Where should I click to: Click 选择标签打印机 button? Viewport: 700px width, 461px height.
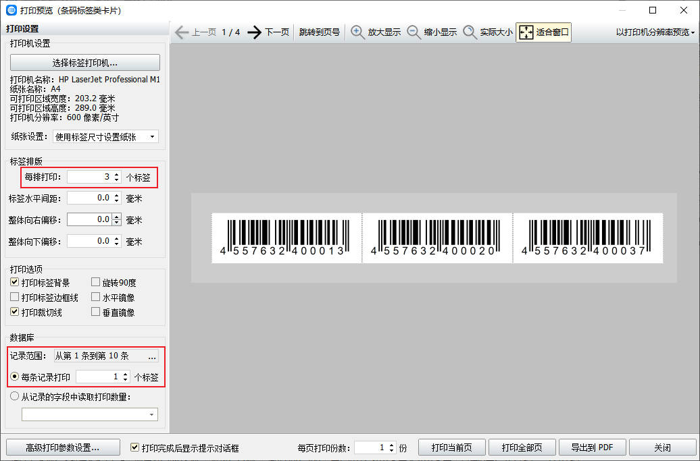tap(85, 63)
